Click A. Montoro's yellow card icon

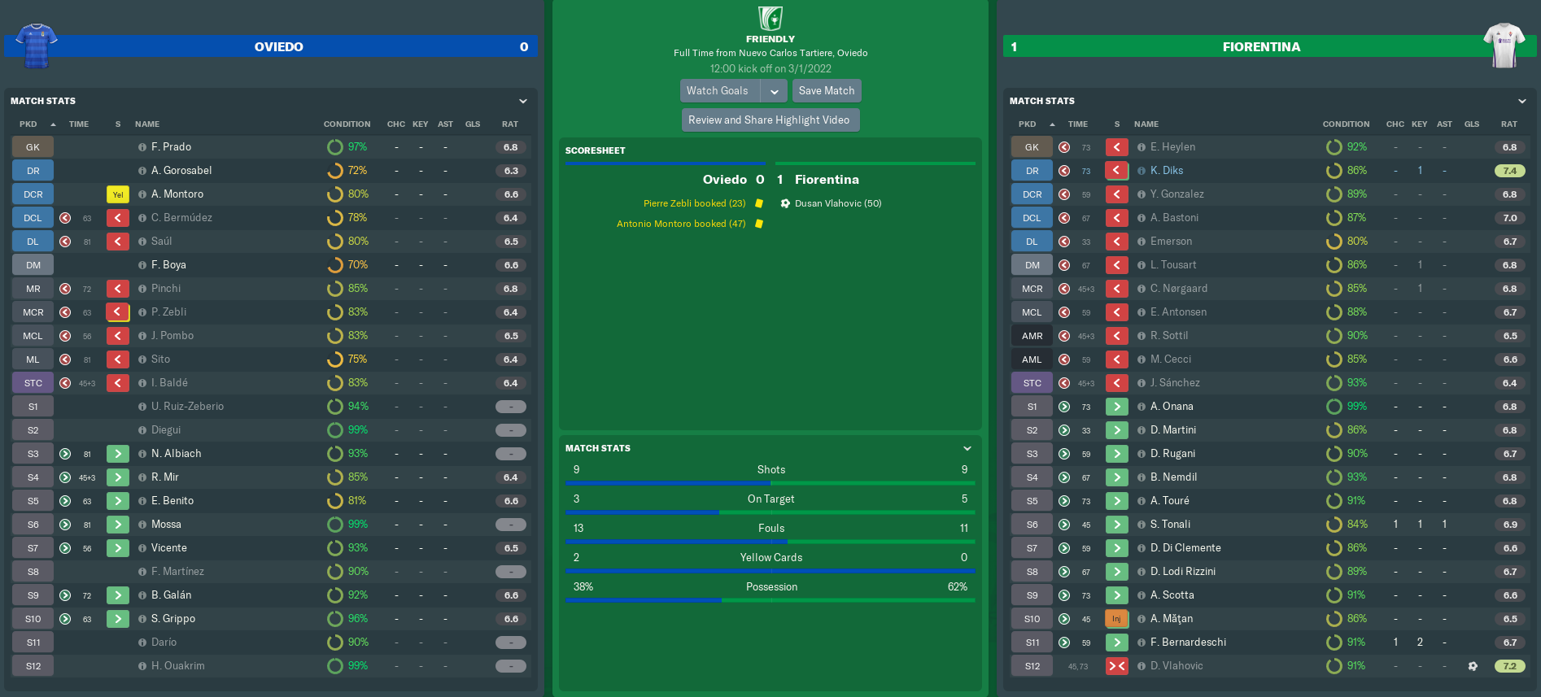tap(118, 194)
